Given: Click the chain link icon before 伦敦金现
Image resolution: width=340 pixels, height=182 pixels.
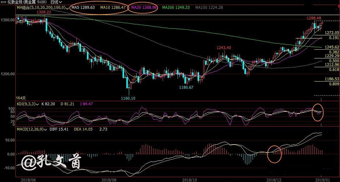Looking at the screenshot, I should pyautogui.click(x=3, y=2).
